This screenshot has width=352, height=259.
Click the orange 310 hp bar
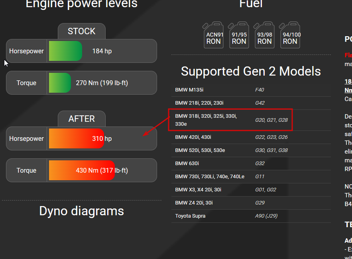pos(77,138)
